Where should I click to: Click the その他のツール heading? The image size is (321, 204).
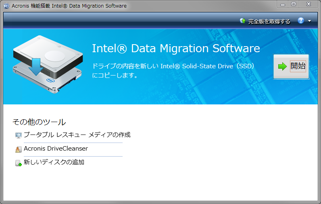[39, 122]
